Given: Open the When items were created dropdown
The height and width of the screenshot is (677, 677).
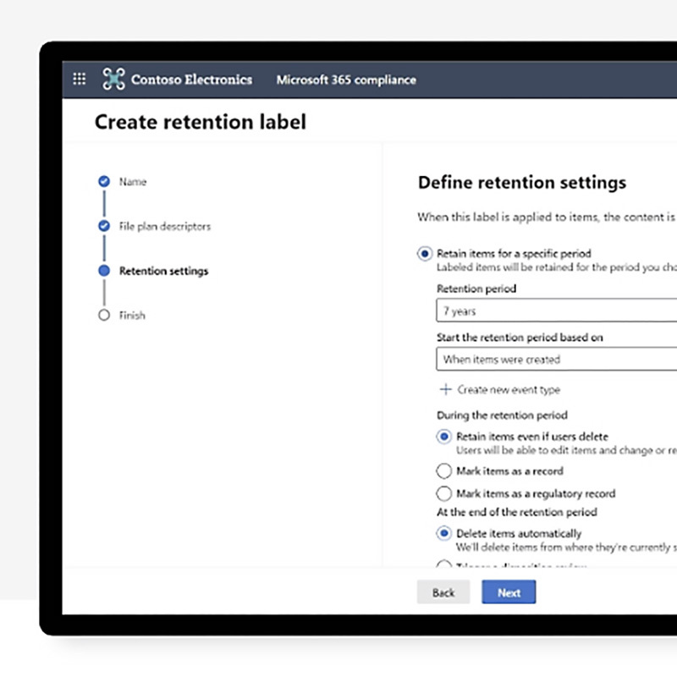Looking at the screenshot, I should (x=554, y=360).
